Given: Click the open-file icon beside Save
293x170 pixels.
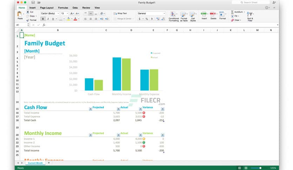Looking at the screenshot, I should [x=39, y=2].
